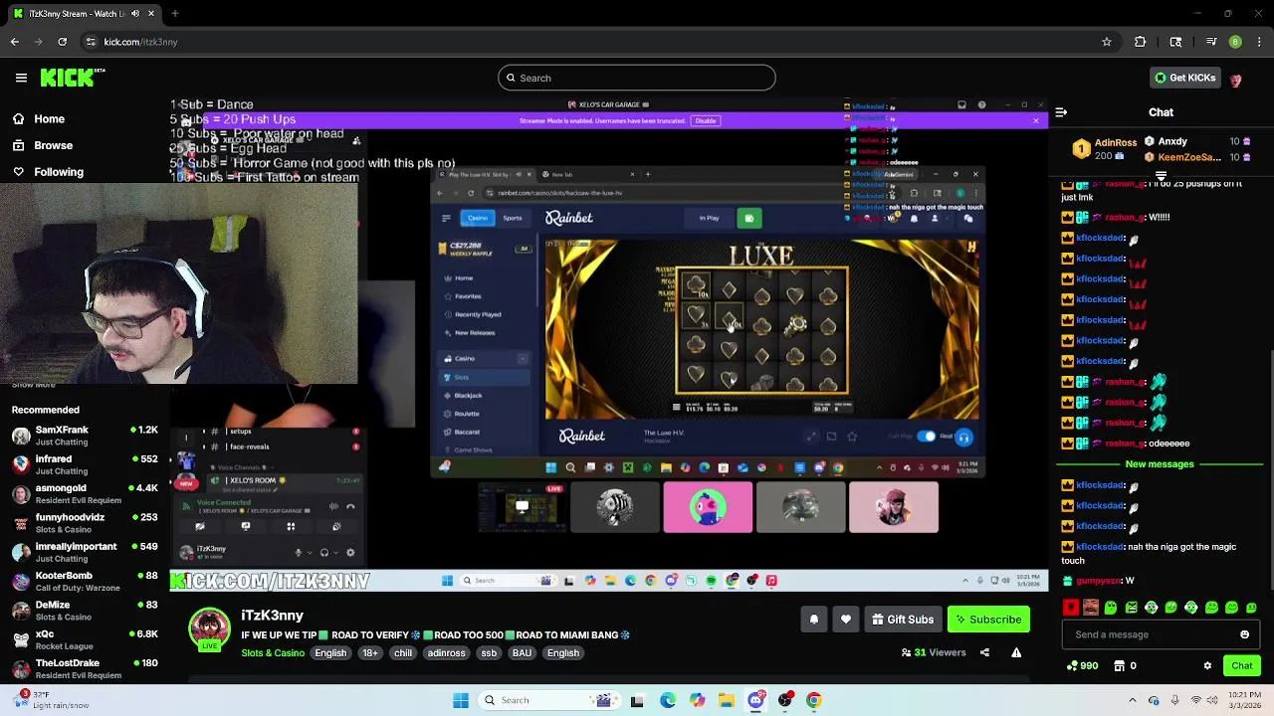Click the KICK logo
1274x716 pixels.
(x=72, y=78)
